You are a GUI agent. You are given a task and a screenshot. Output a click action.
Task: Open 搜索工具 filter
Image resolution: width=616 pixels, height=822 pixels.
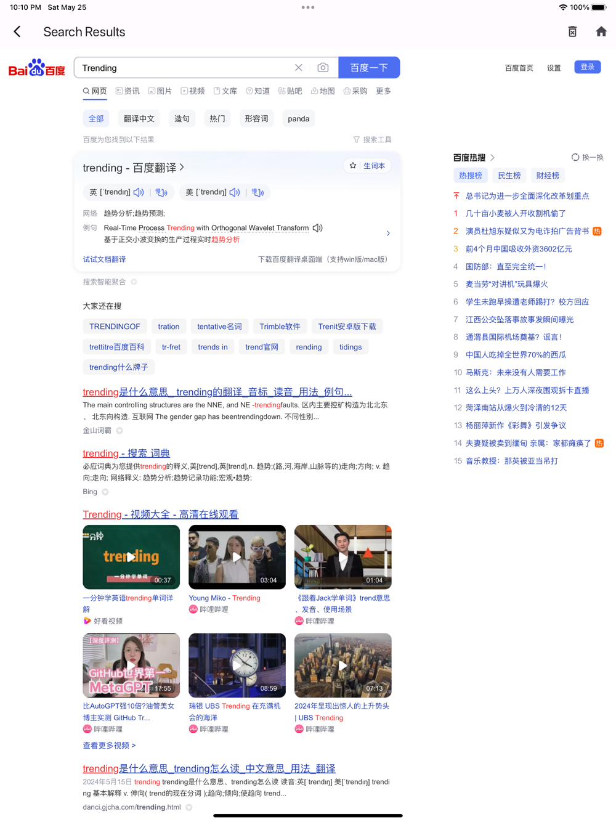[372, 140]
